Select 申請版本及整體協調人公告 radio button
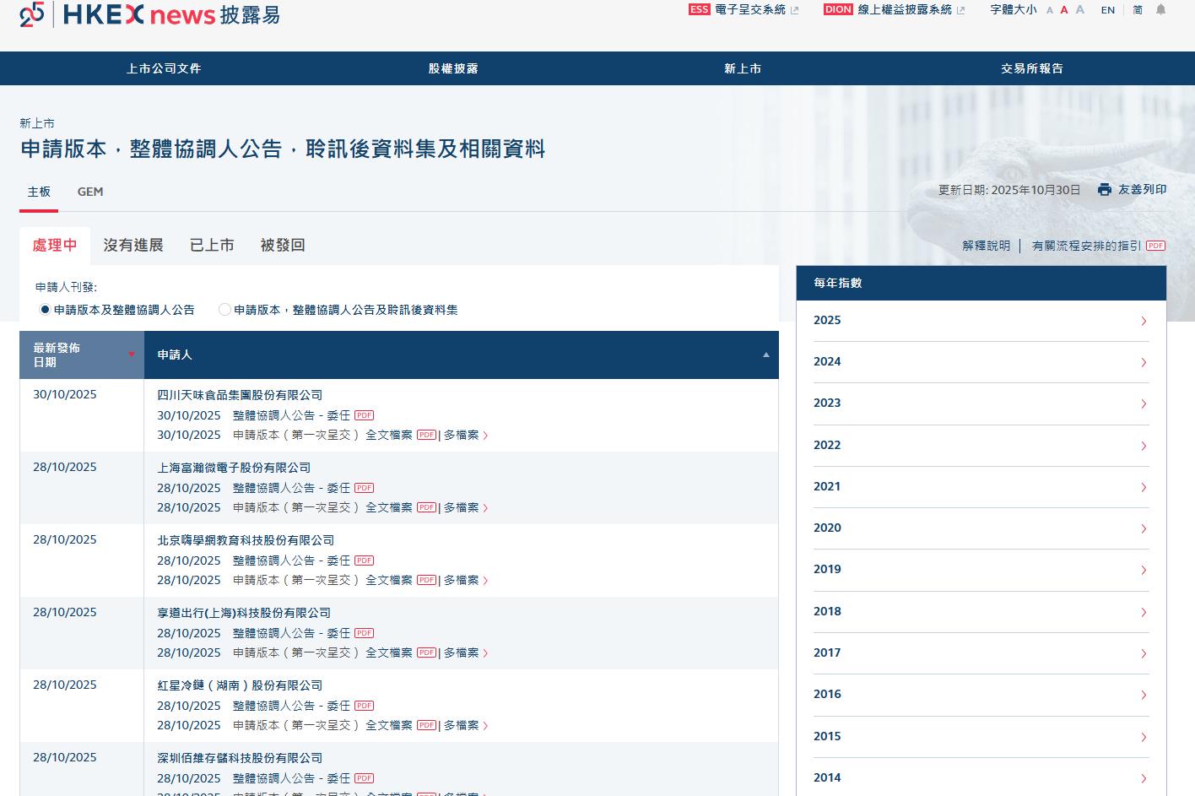This screenshot has height=796, width=1195. click(45, 310)
